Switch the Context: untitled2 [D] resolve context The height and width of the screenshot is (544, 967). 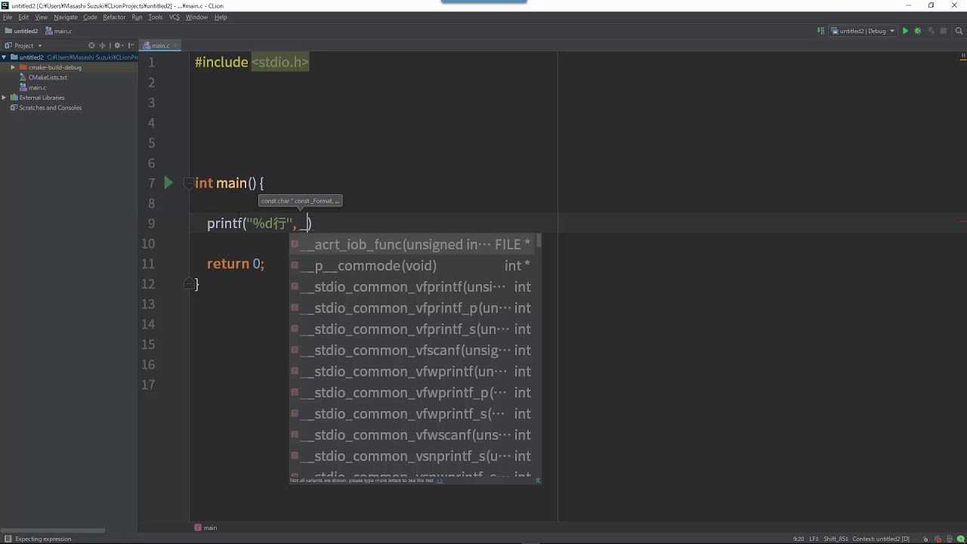click(882, 539)
